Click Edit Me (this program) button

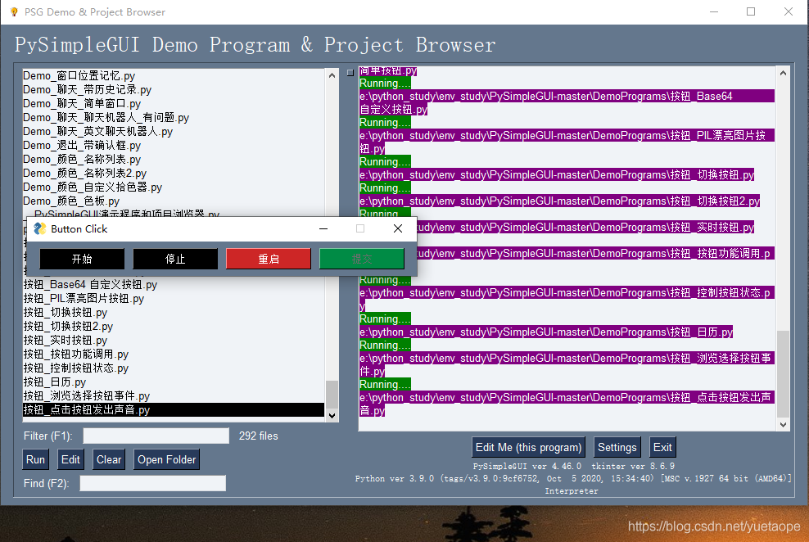pyautogui.click(x=528, y=447)
